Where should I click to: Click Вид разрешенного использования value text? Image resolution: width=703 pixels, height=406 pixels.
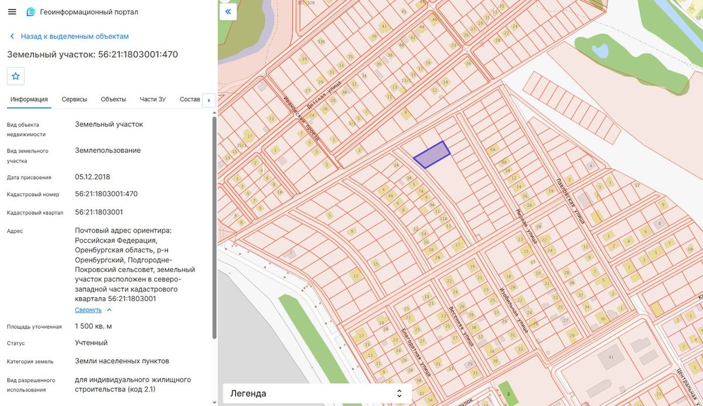(133, 384)
